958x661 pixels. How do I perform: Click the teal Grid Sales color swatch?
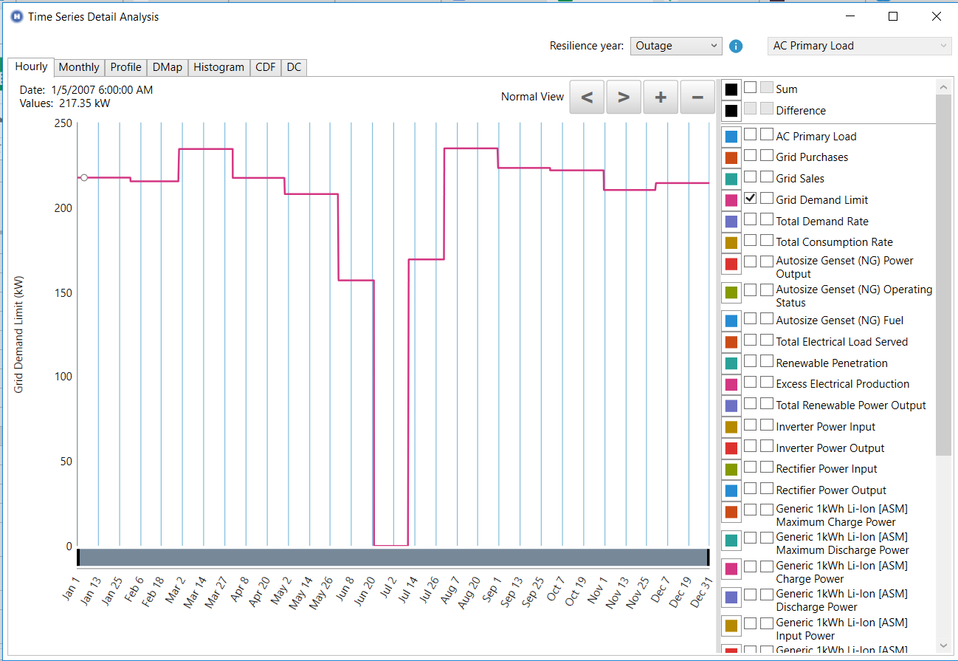point(731,178)
